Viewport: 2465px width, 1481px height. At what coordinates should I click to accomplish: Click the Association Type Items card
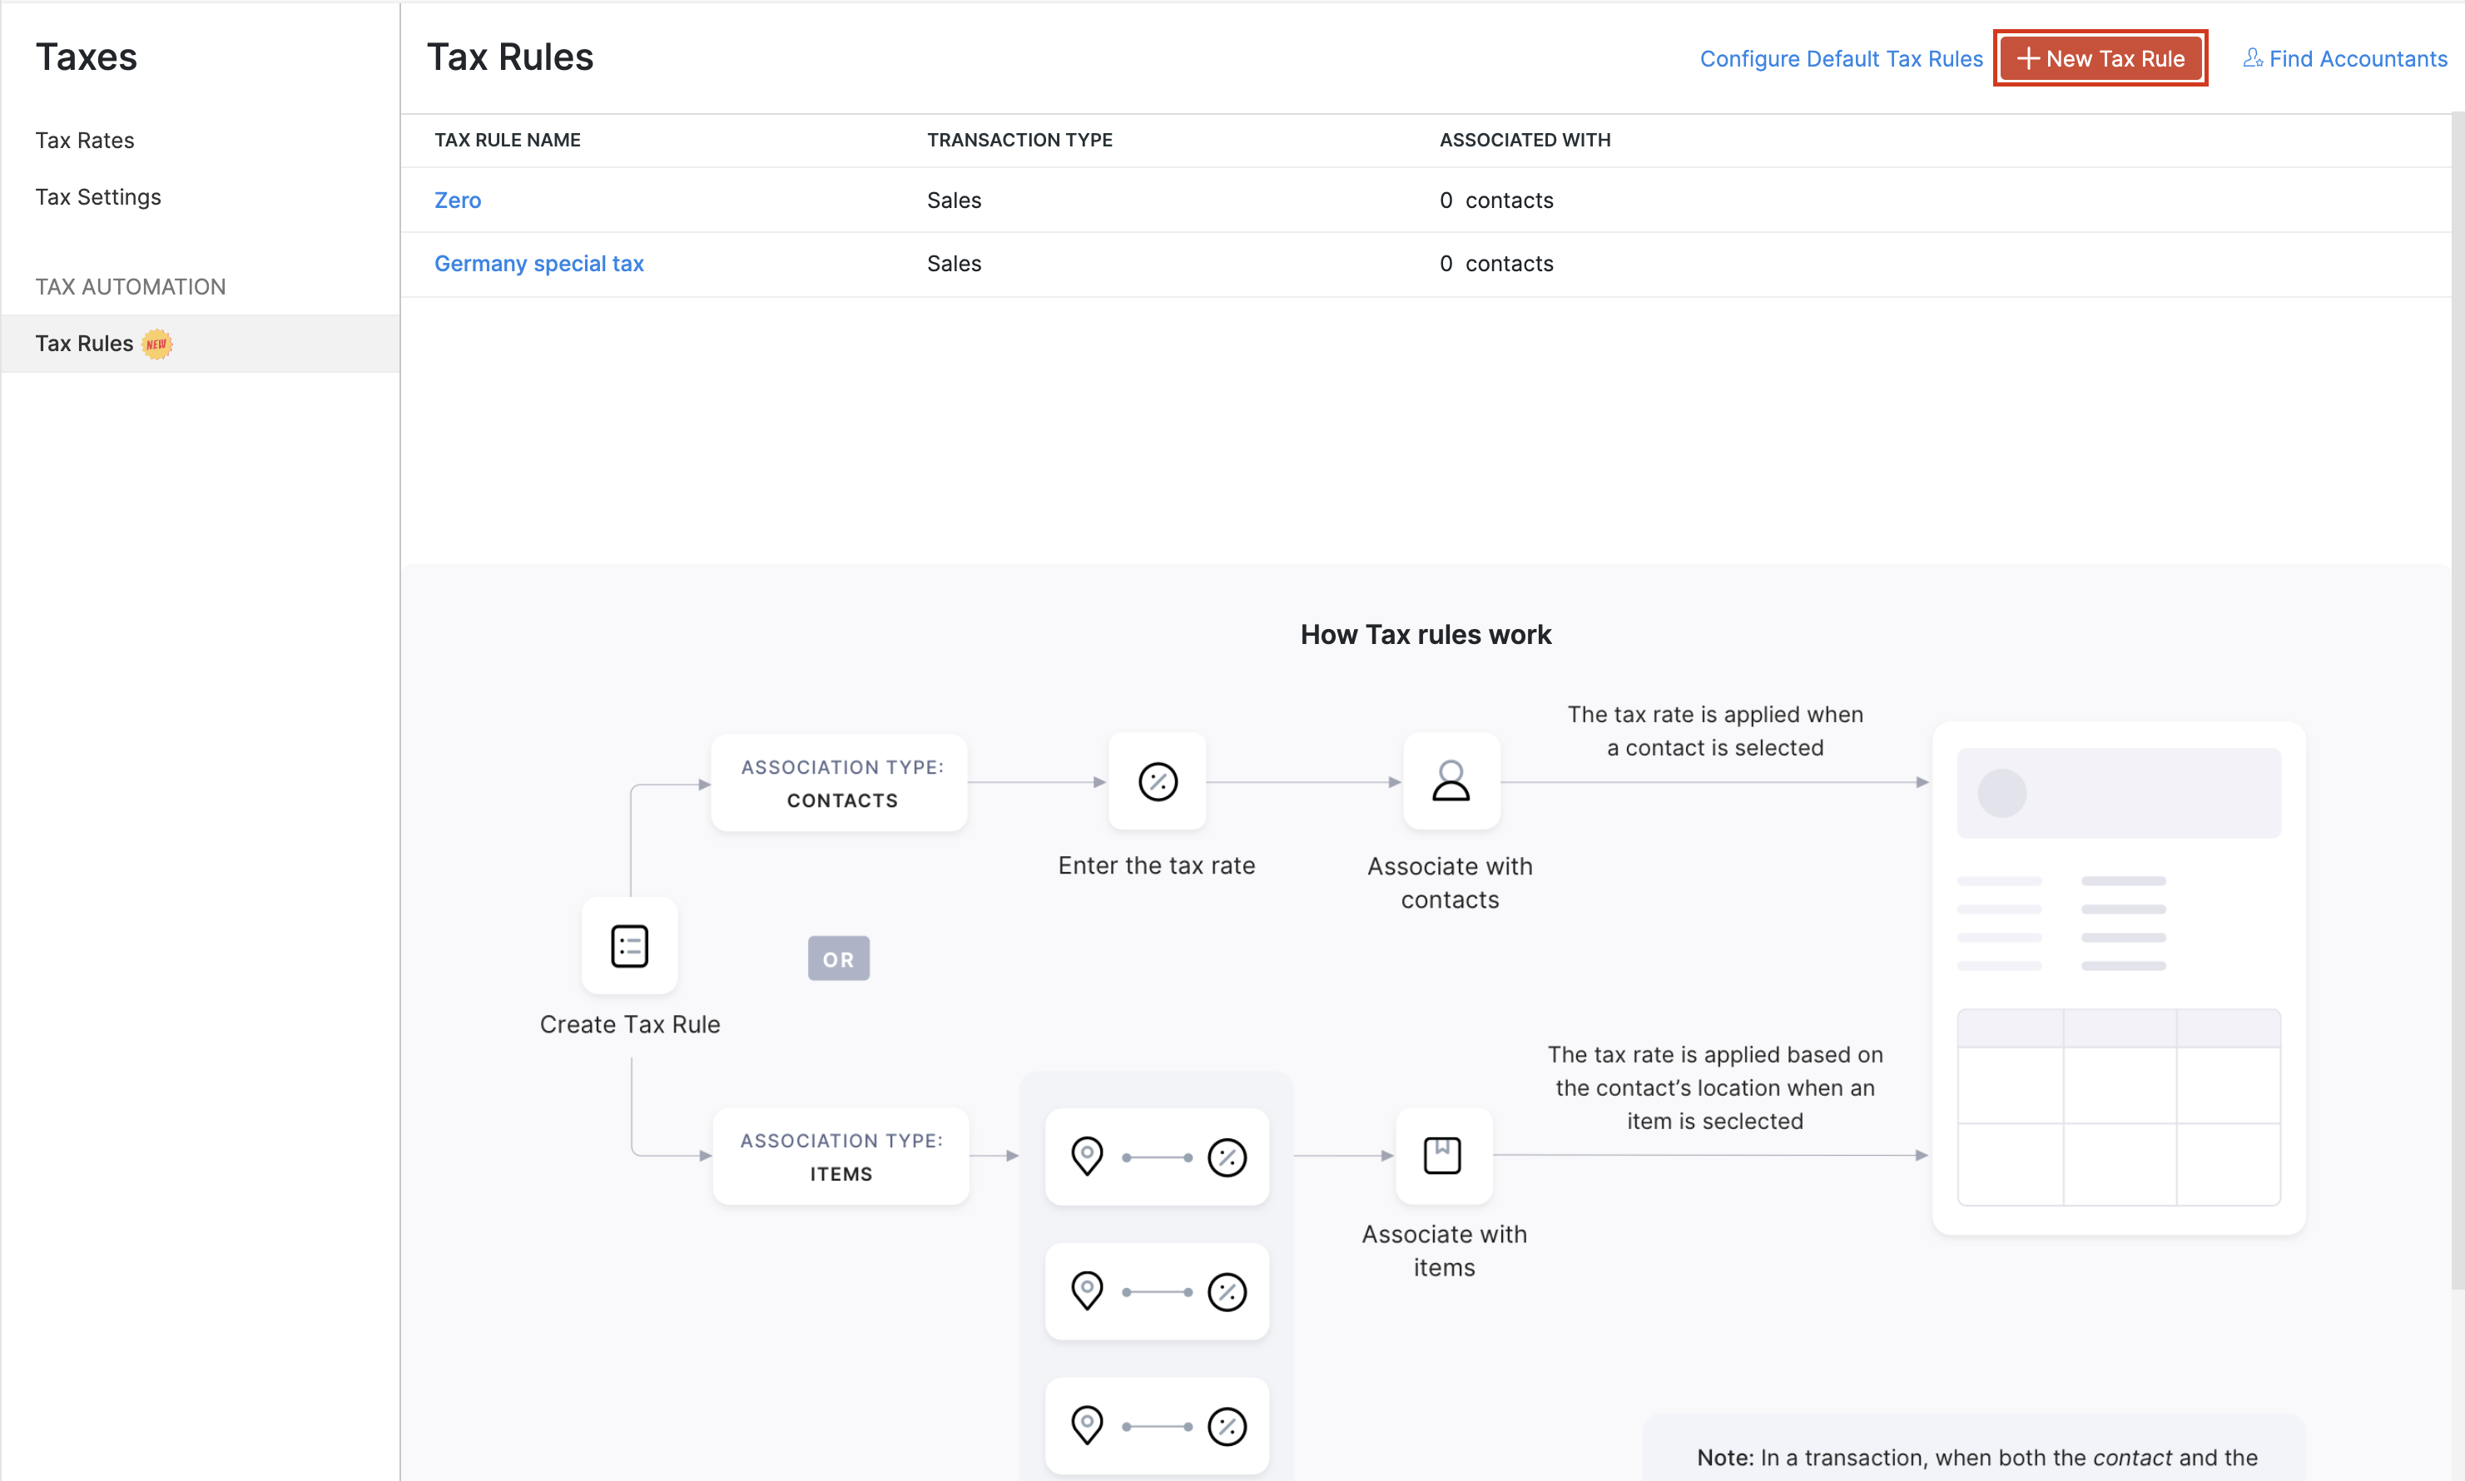click(x=841, y=1157)
